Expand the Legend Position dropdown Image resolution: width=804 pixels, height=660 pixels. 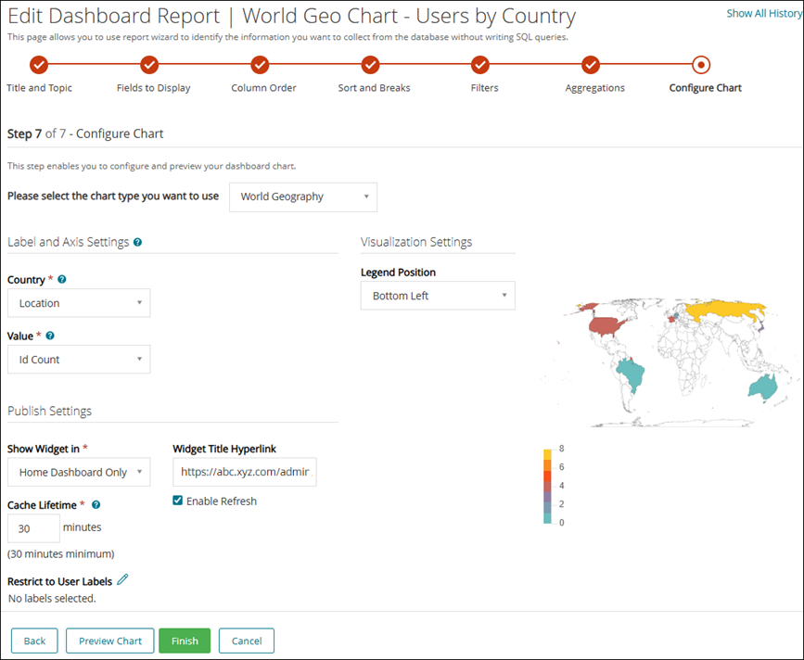pos(438,296)
